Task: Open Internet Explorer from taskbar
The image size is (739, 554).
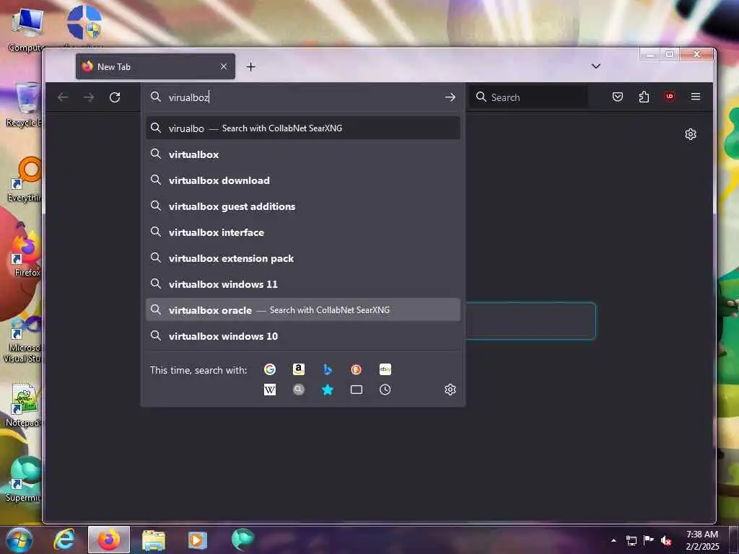Action: point(64,540)
